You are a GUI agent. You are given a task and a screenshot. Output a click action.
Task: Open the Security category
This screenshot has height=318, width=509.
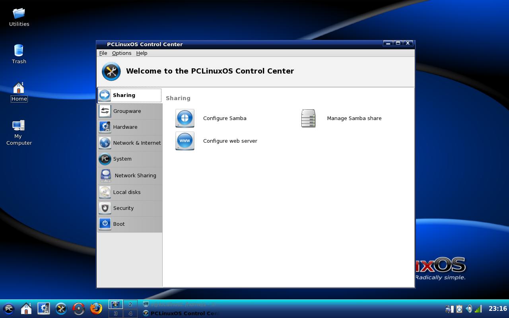[130, 208]
